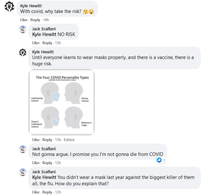Click Kyle Hewitt's avatar beside vaccine comment
This screenshot has height=195, width=204.
point(23,52)
